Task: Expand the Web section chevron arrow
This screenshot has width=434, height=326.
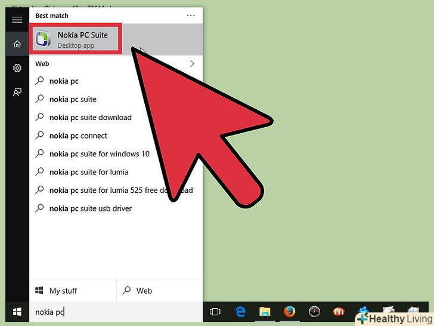Action: 192,64
